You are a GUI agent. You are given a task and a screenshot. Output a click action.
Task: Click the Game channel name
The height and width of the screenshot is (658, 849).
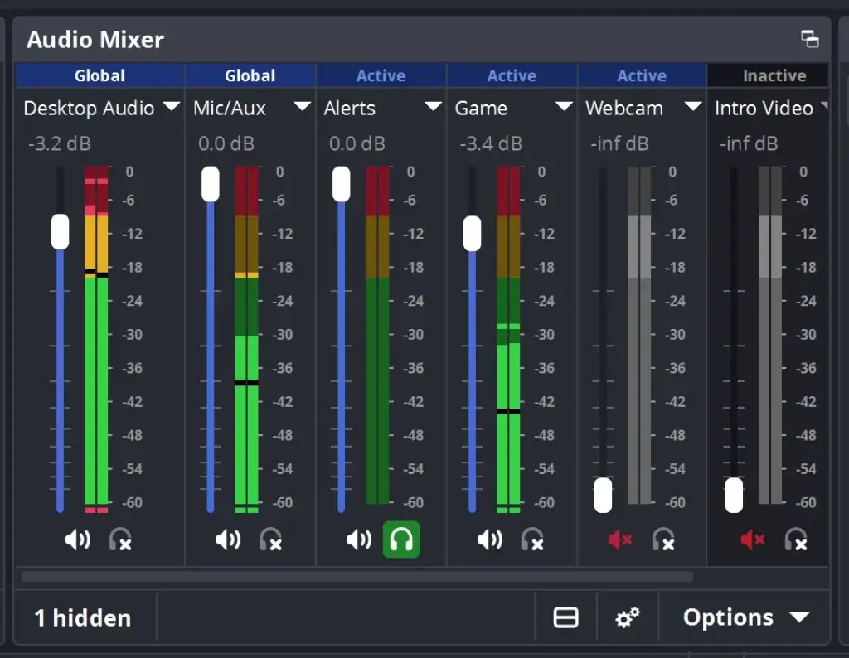coord(482,109)
